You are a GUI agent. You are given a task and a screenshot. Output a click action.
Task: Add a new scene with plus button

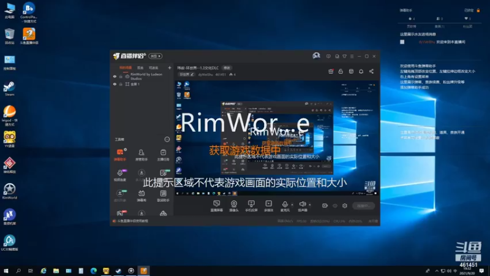pos(170,67)
